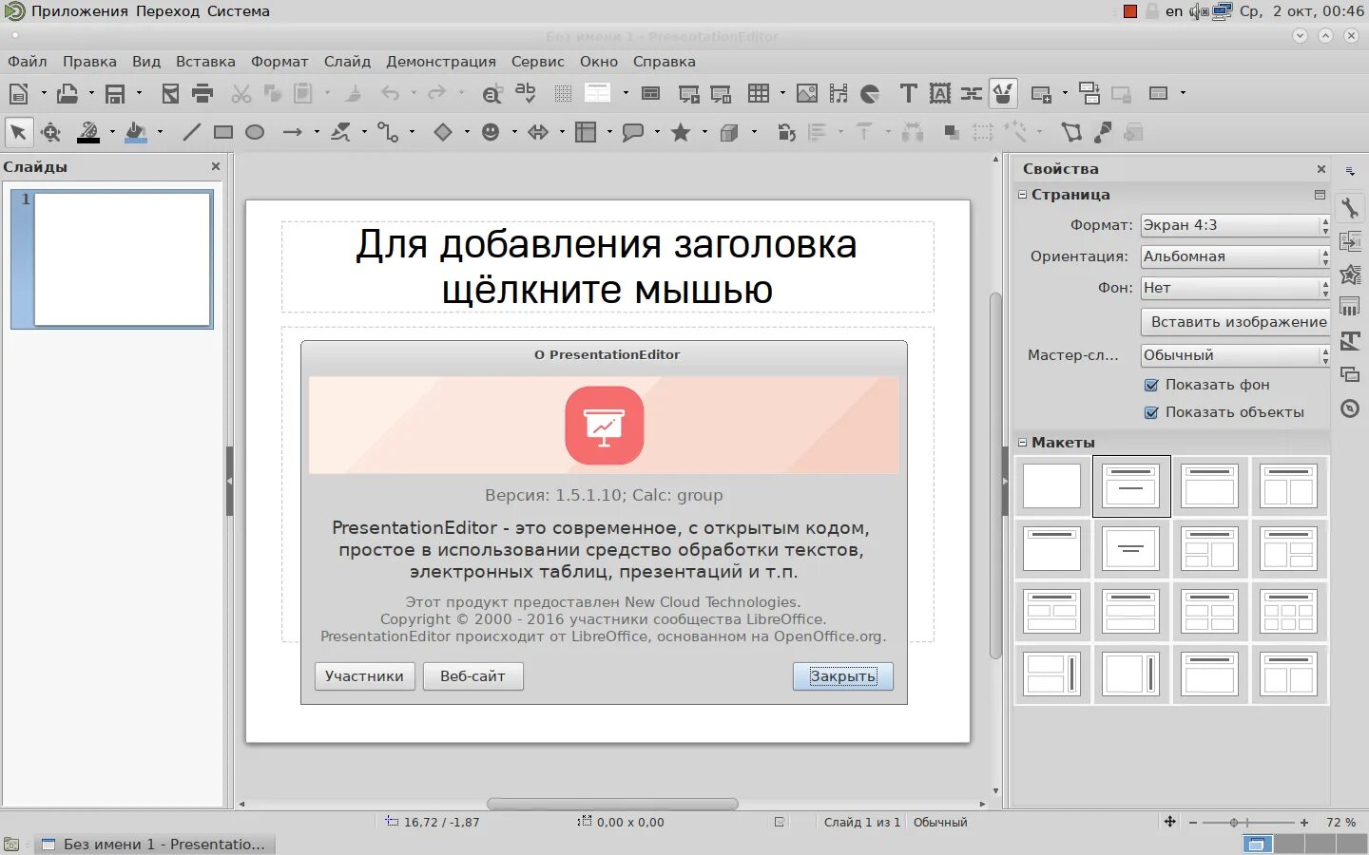Open the Master slide dropdown showing Обычный
The height and width of the screenshot is (855, 1369).
tap(1235, 355)
